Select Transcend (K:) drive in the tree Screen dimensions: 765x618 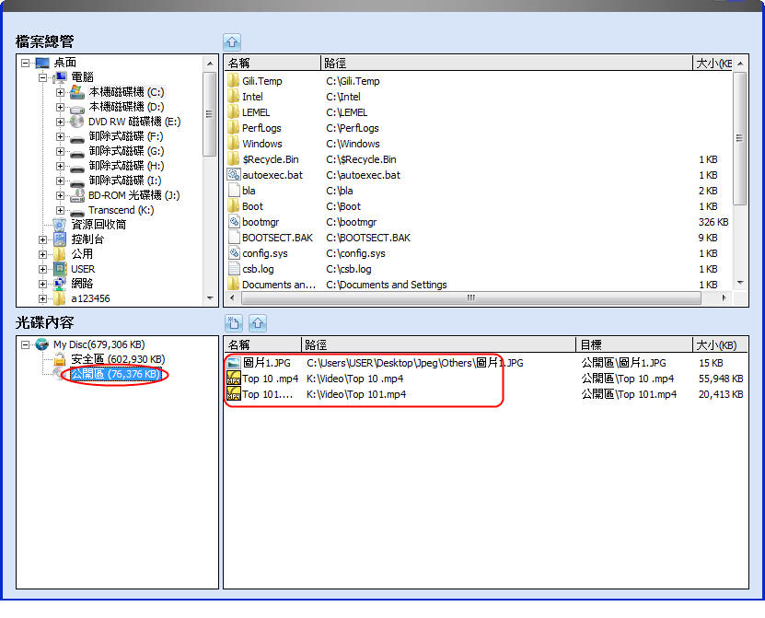(120, 210)
